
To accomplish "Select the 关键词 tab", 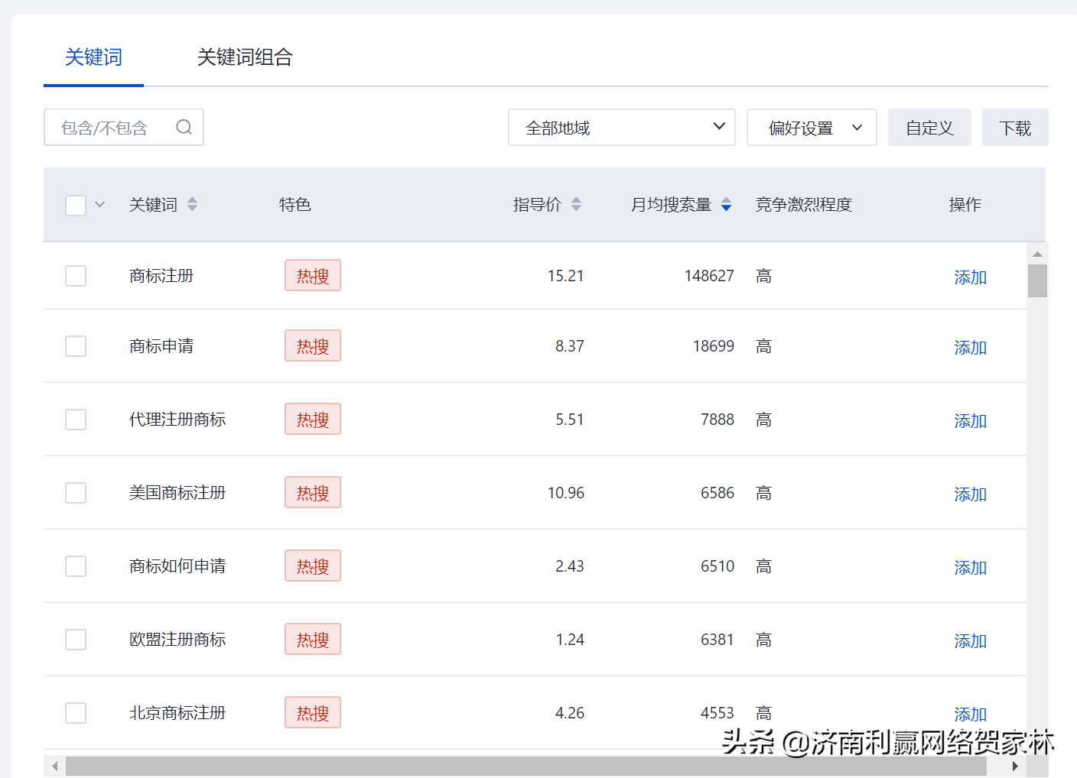I will [93, 57].
